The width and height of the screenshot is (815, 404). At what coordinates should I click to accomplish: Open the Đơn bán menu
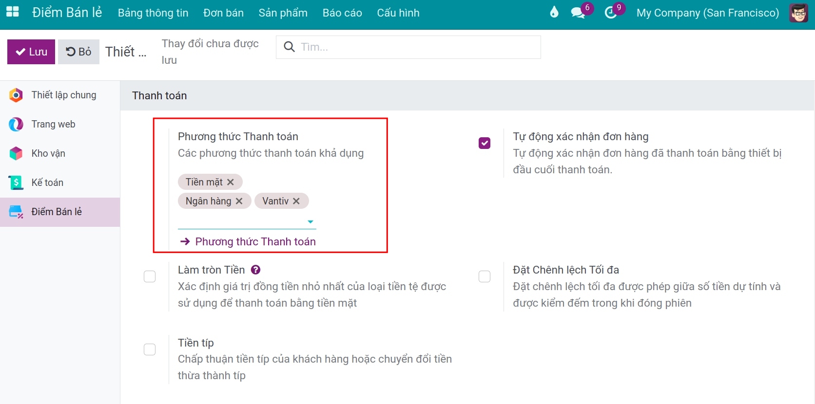coord(223,13)
